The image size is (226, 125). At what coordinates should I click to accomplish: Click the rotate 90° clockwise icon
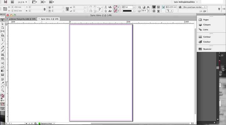[x=91, y=7]
